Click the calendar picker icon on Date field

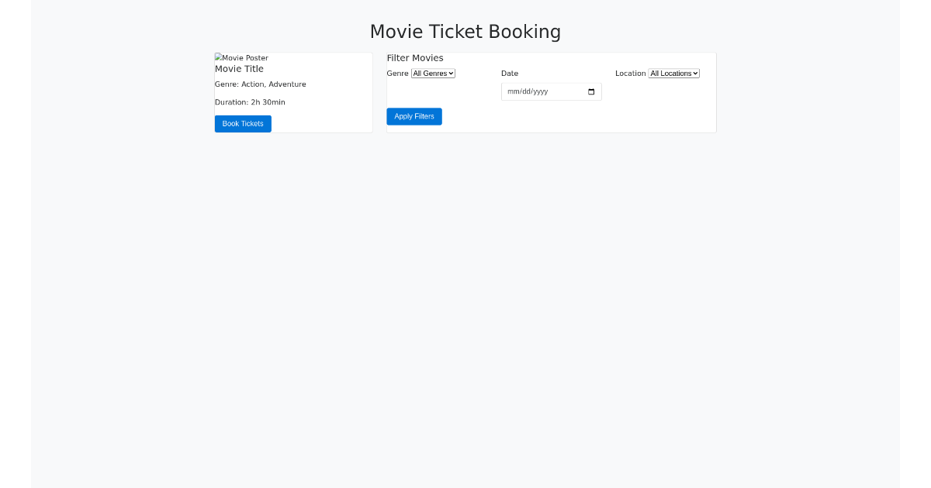590,91
